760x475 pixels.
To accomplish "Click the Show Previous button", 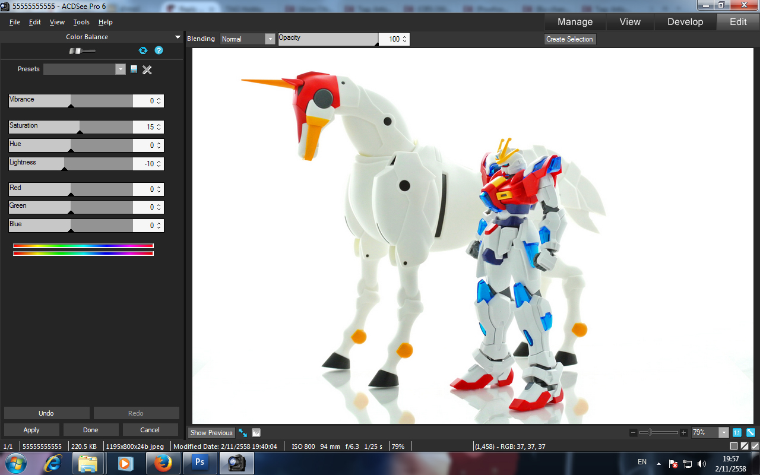I will [211, 433].
